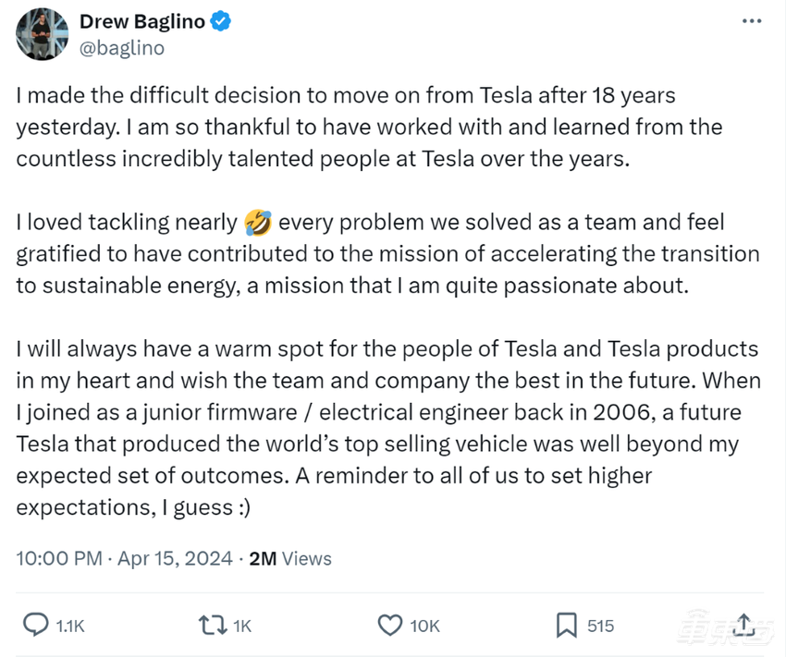
Task: Click the 1K reposts count
Action: pyautogui.click(x=241, y=627)
